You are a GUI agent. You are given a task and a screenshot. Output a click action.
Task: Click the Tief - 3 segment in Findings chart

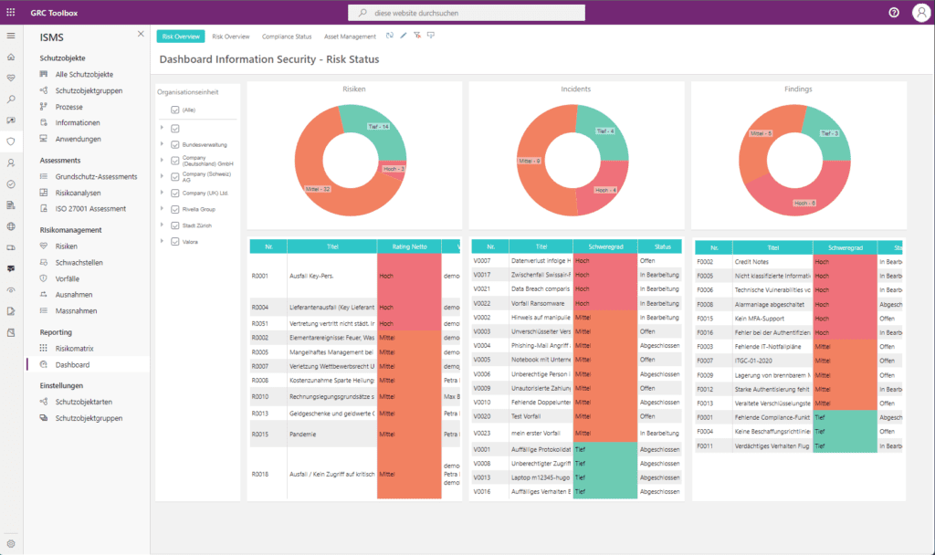(x=829, y=133)
